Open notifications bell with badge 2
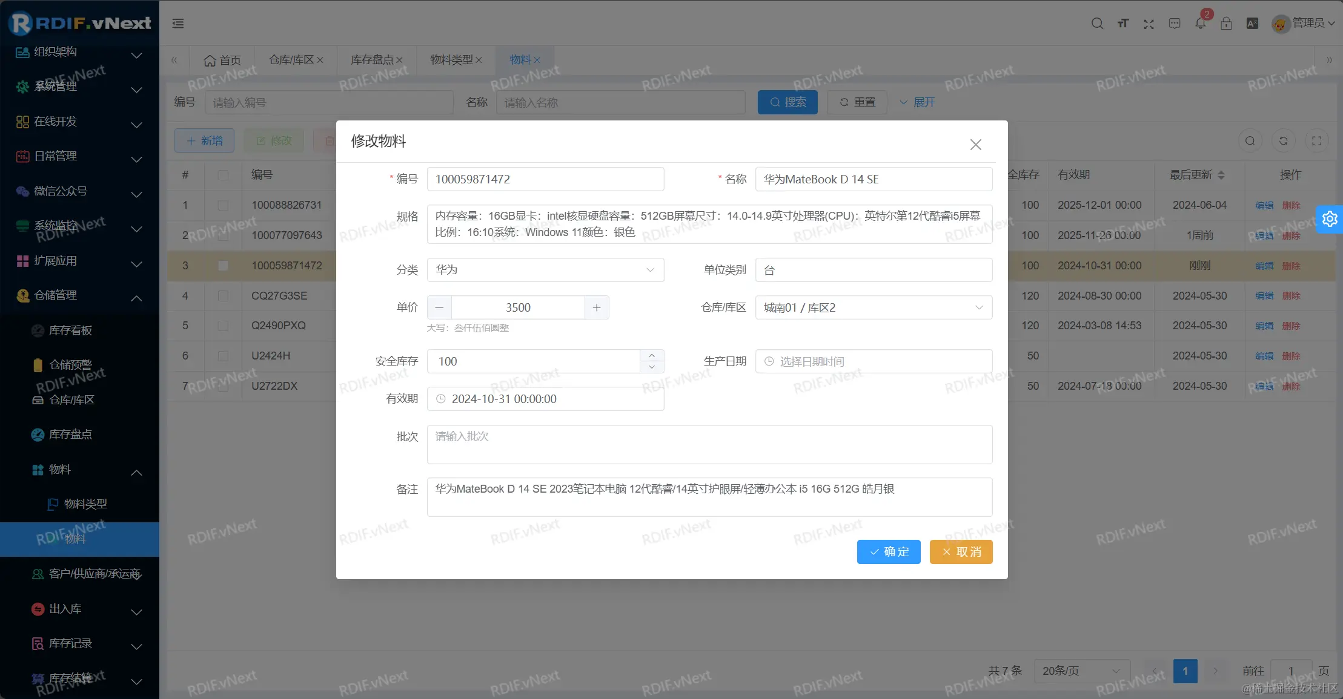This screenshot has width=1343, height=699. tap(1201, 23)
